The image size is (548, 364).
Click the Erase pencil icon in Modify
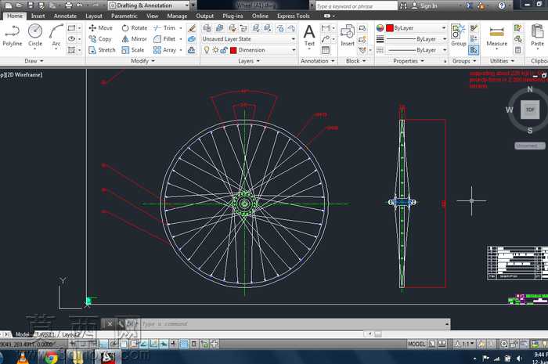tap(192, 28)
